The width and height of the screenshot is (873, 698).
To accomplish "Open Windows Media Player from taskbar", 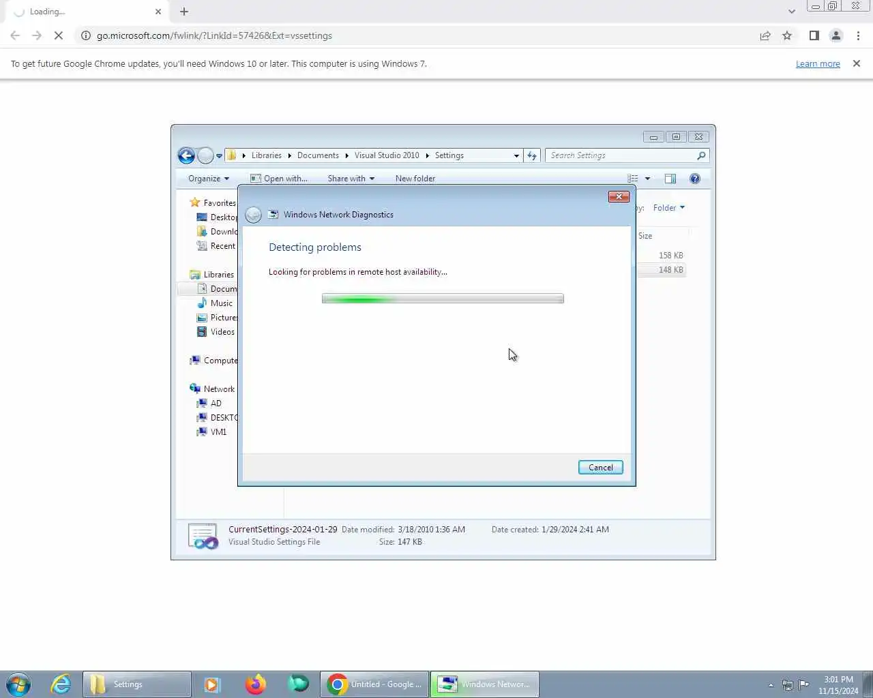I will click(212, 684).
